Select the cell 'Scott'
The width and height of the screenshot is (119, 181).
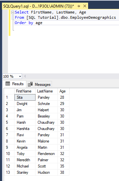click(x=46, y=166)
